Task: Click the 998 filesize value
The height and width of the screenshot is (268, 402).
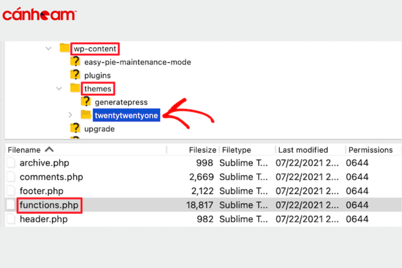Action: coord(204,163)
